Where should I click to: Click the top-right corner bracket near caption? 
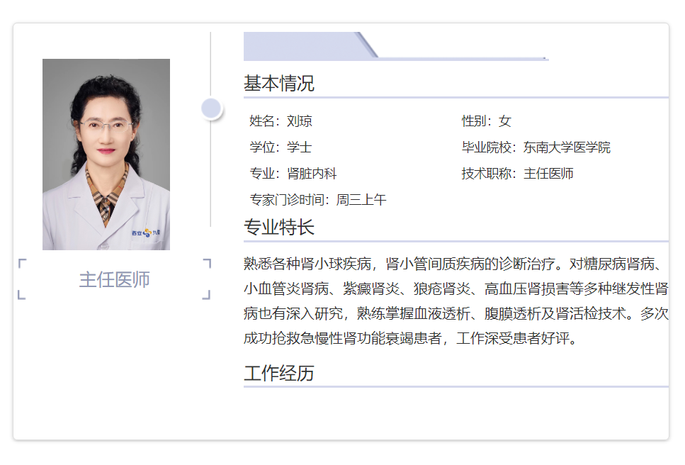click(x=207, y=263)
